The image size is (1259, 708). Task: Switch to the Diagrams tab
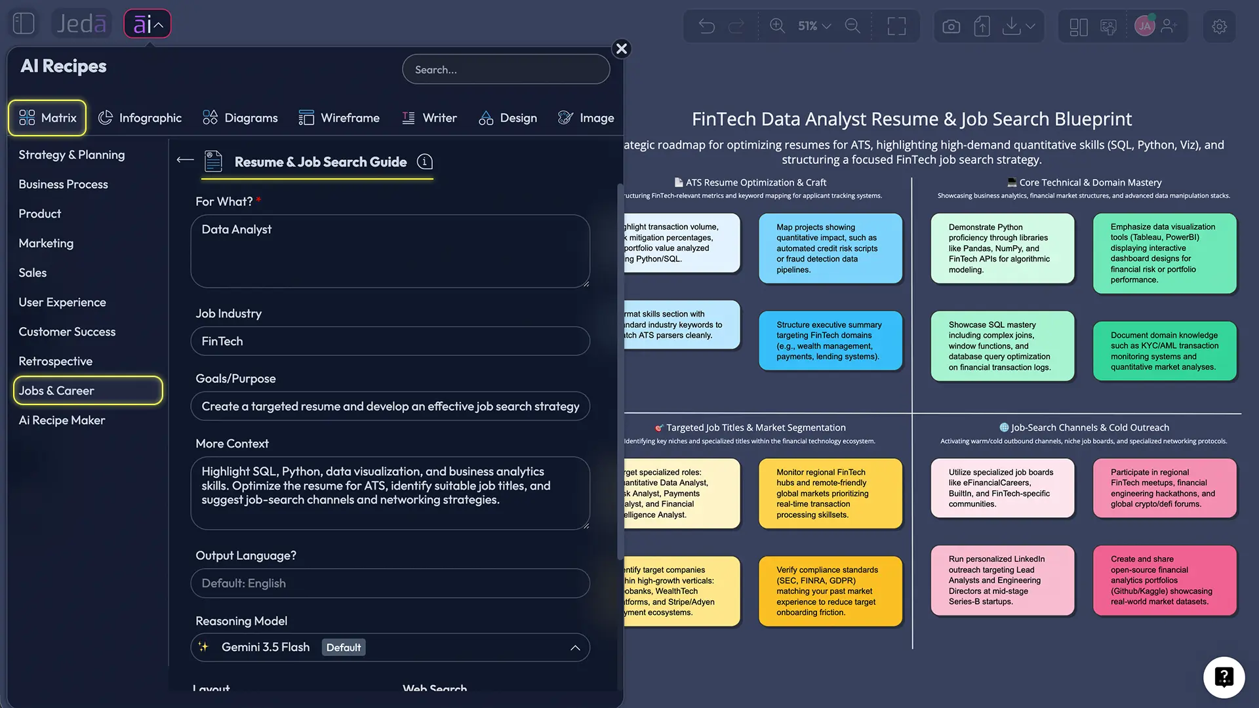pos(240,118)
